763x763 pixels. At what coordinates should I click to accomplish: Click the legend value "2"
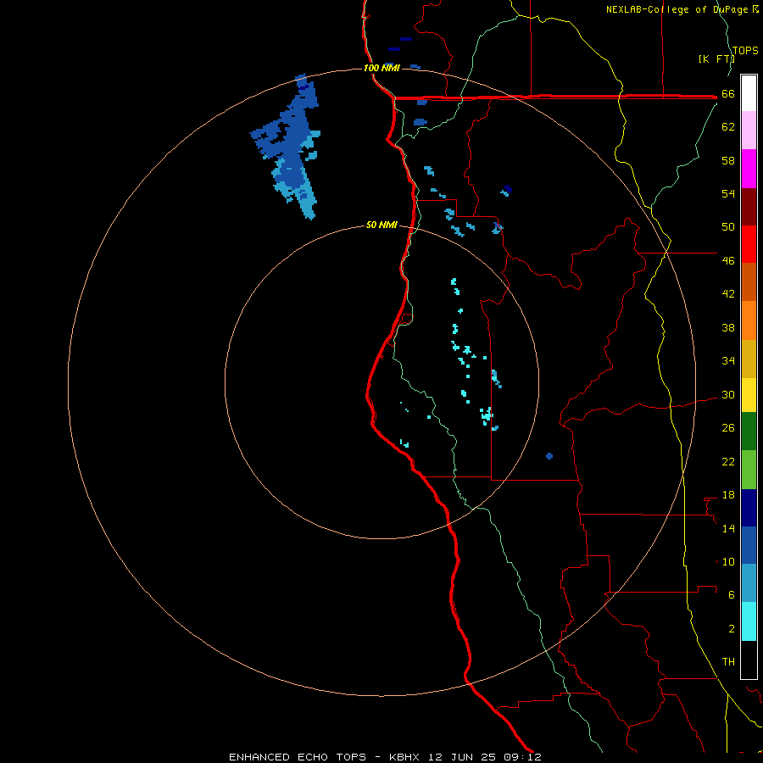pos(732,628)
